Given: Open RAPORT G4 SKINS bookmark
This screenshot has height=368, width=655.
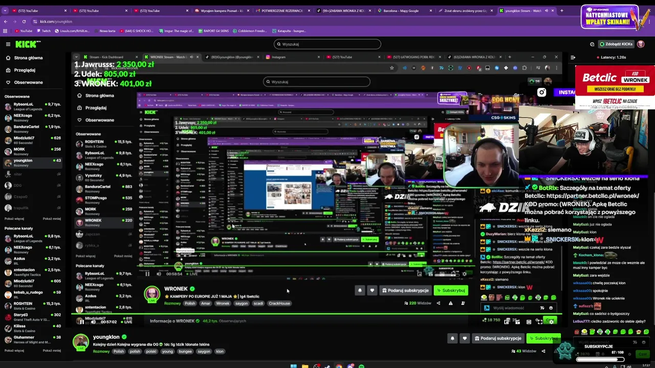Looking at the screenshot, I should 213,31.
